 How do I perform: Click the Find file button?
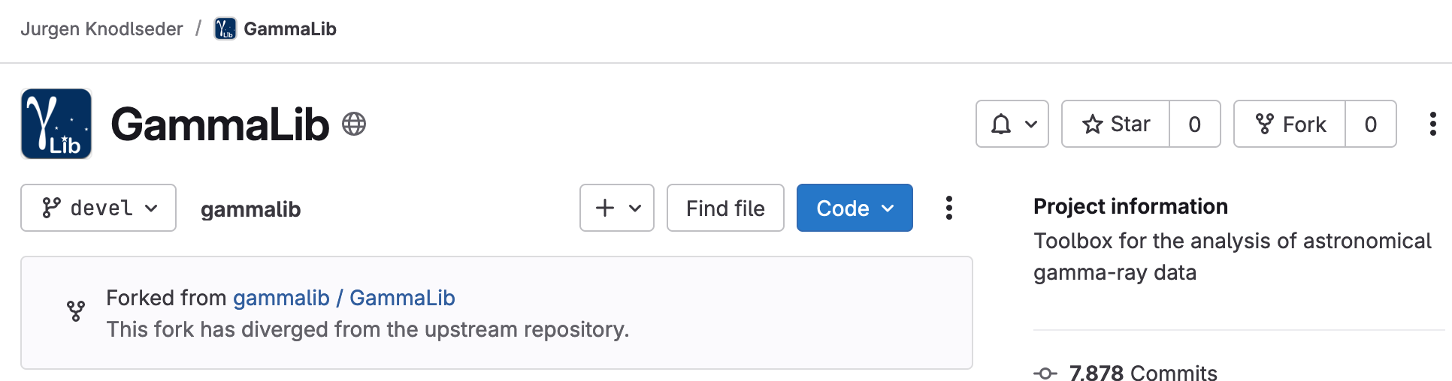[725, 208]
